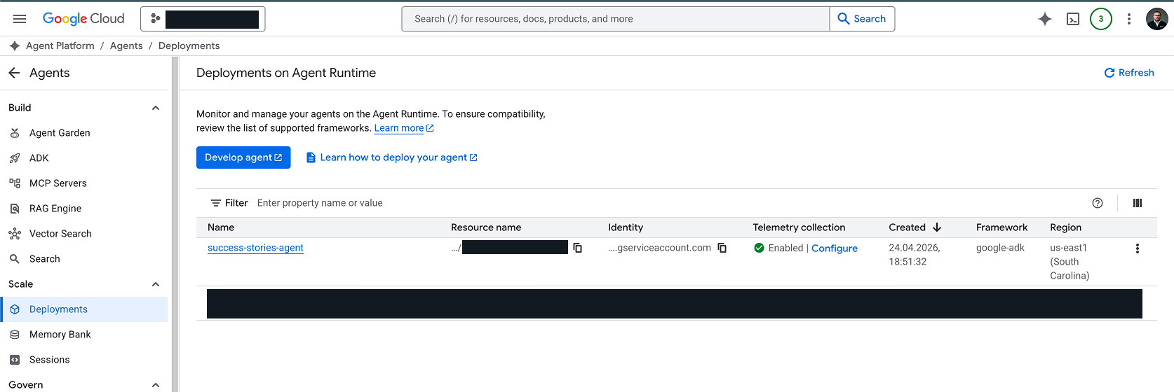Open MCP Servers in sidebar

(x=84, y=183)
